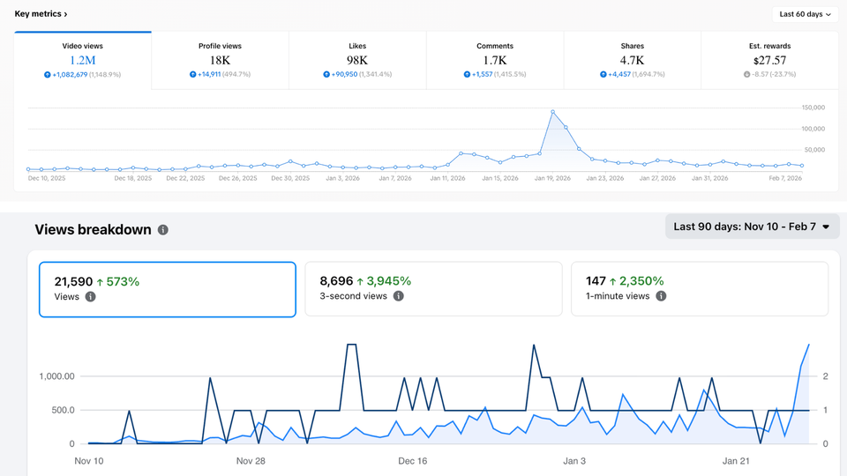Screen dimensions: 847x476
Task: Click blue up-arrow icon under Shares
Action: pyautogui.click(x=603, y=75)
